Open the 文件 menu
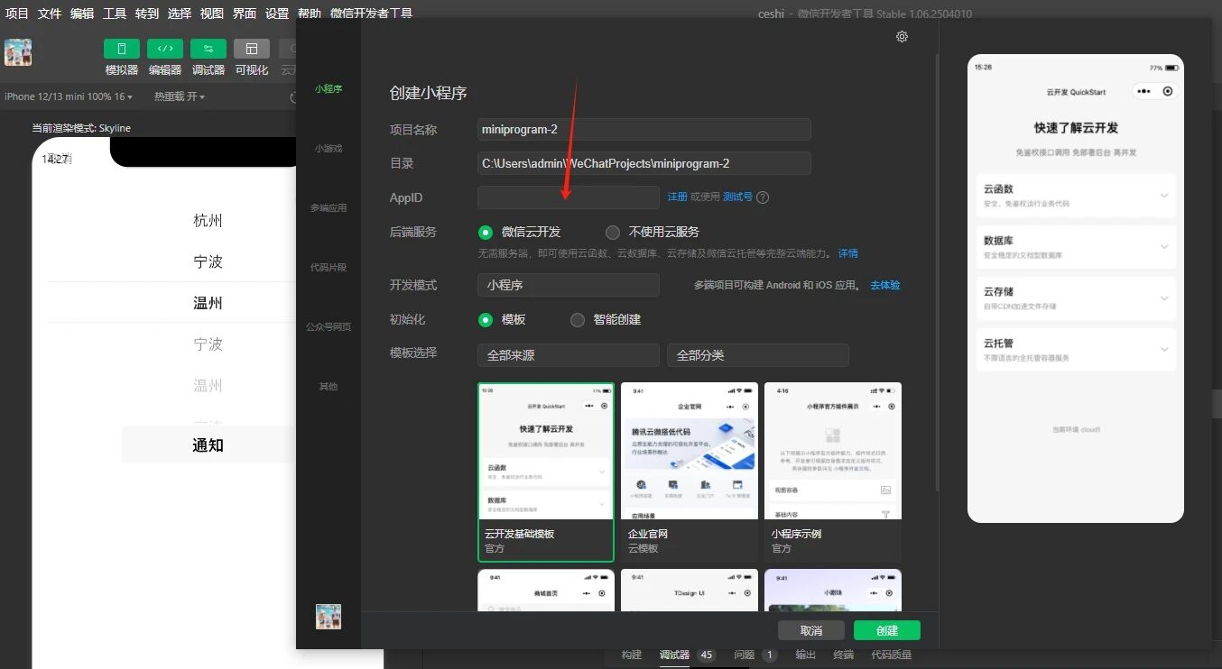 pyautogui.click(x=50, y=14)
